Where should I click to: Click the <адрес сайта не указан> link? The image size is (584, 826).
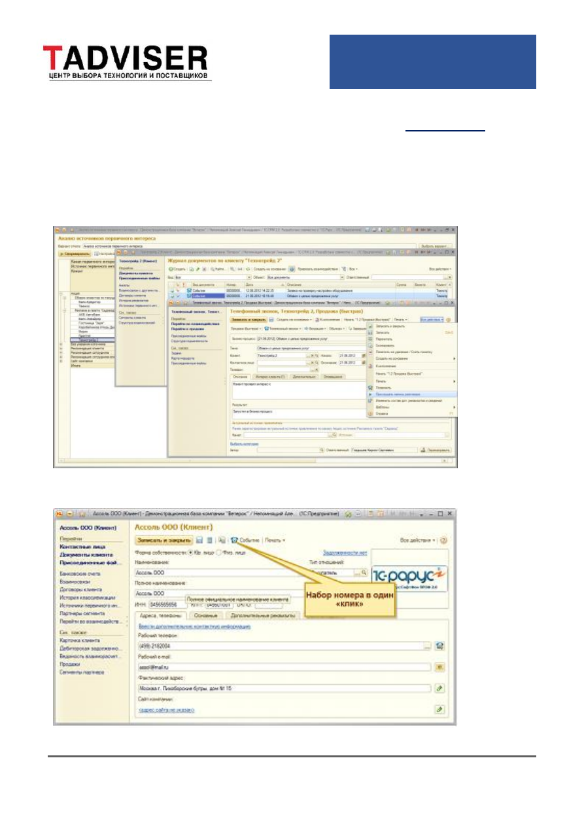166,711
